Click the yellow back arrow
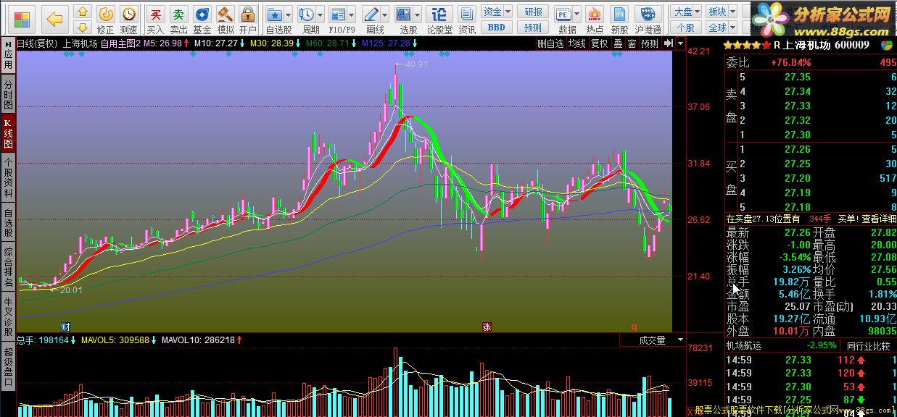Image resolution: width=897 pixels, height=417 pixels. click(55, 18)
